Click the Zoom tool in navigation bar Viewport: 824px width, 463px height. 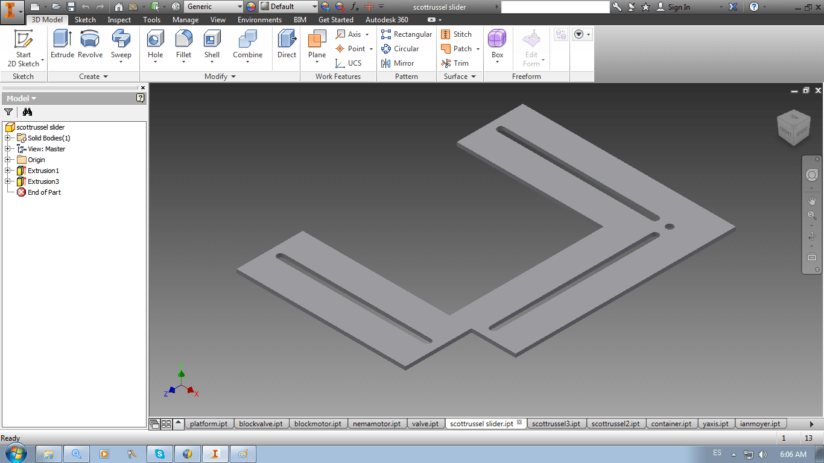pos(812,215)
